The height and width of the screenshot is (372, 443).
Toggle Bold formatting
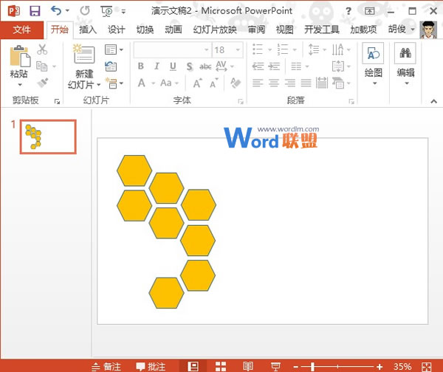(141, 66)
